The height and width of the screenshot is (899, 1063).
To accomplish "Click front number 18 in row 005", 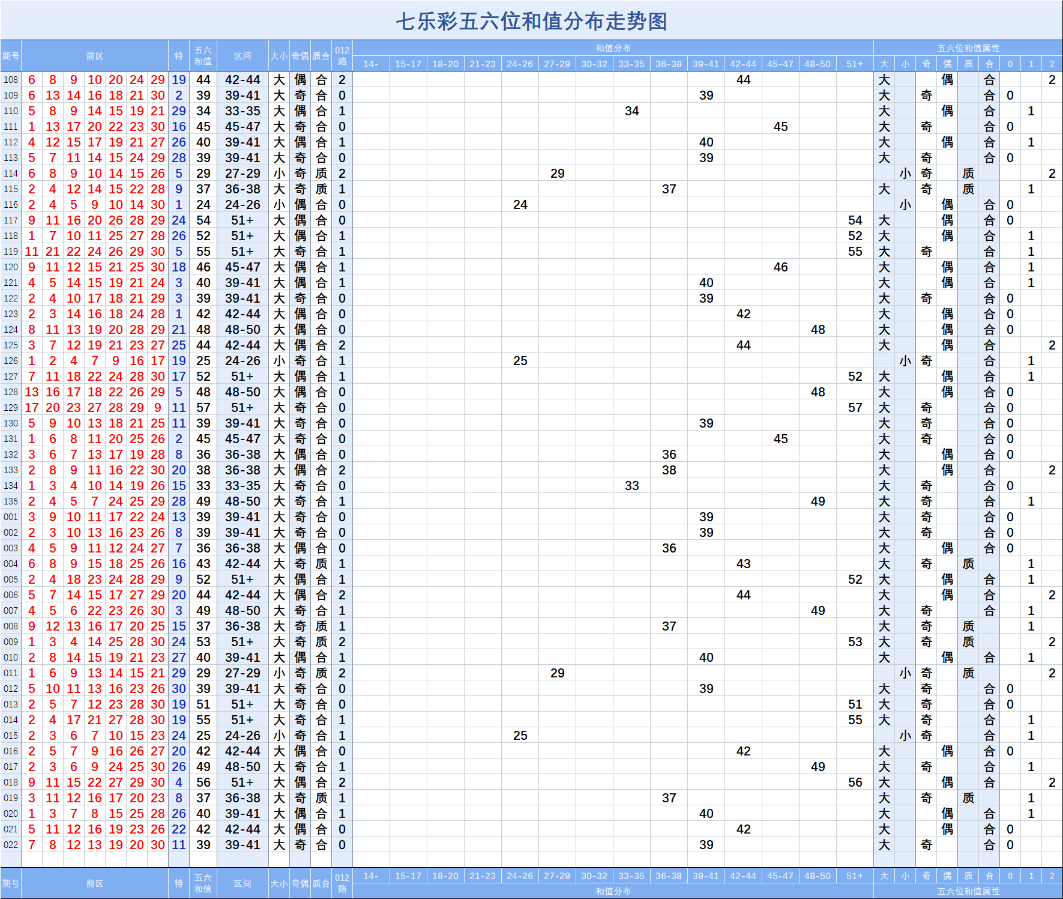I will click(x=74, y=580).
